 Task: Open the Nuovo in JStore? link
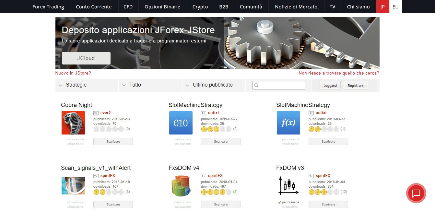[x=73, y=73]
